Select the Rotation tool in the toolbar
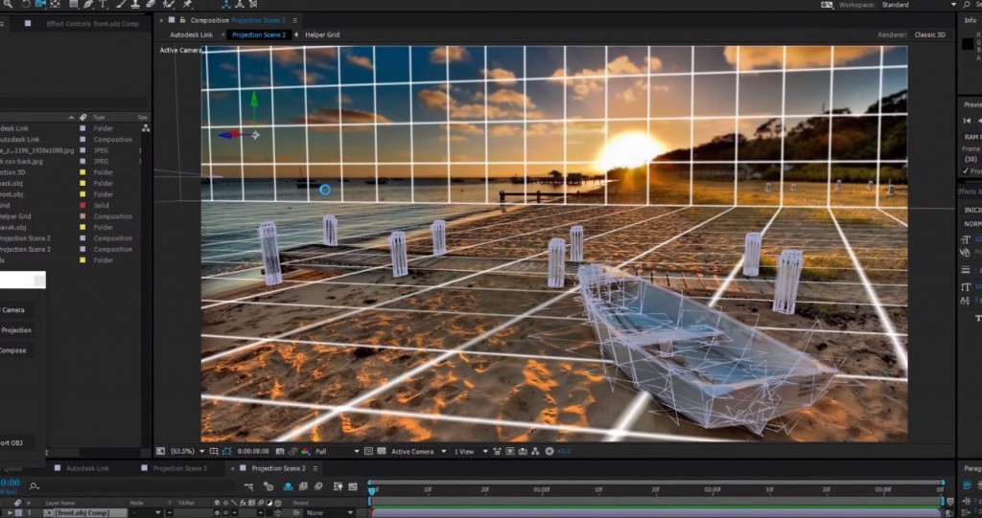982x518 pixels. point(26,4)
